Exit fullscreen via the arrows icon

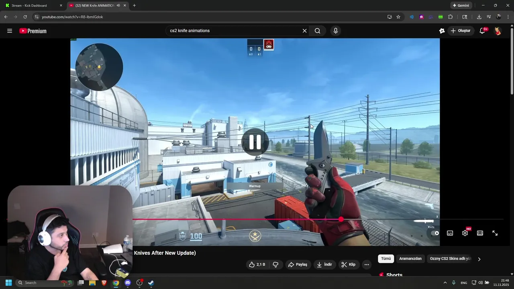coord(495,233)
